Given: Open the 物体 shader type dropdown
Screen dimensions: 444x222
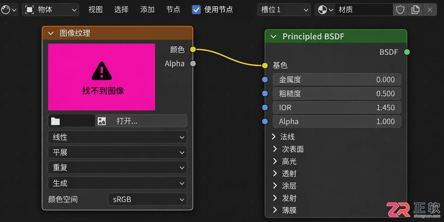Looking at the screenshot, I should pos(51,10).
